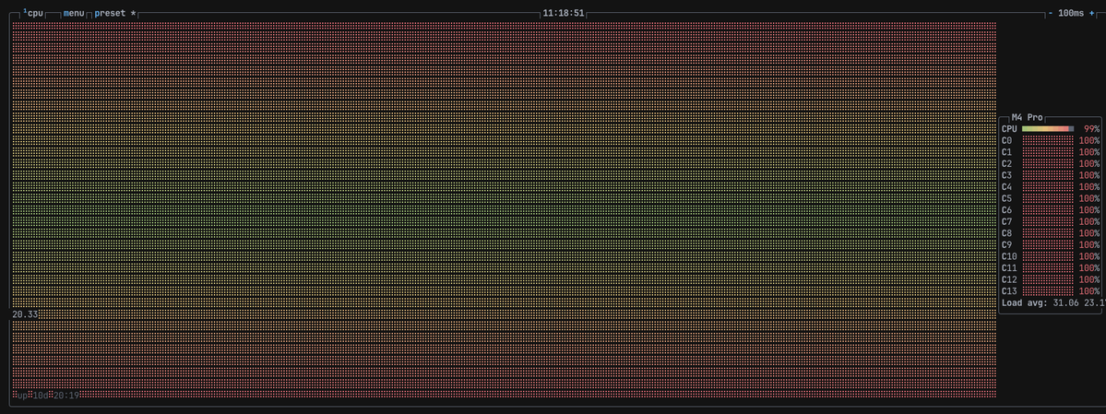Click the 100% value for C9

tap(1089, 244)
